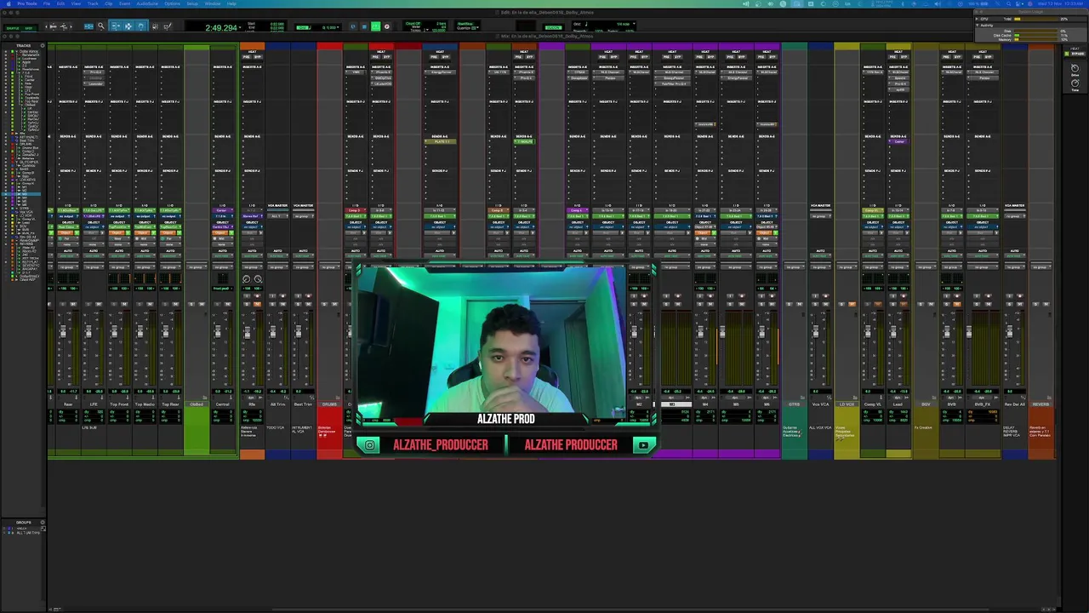Expand CPU section in System Usage
This screenshot has height=613, width=1089.
978,18
